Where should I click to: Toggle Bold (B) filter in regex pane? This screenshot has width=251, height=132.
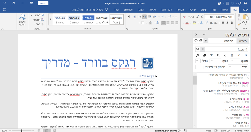click(245, 55)
